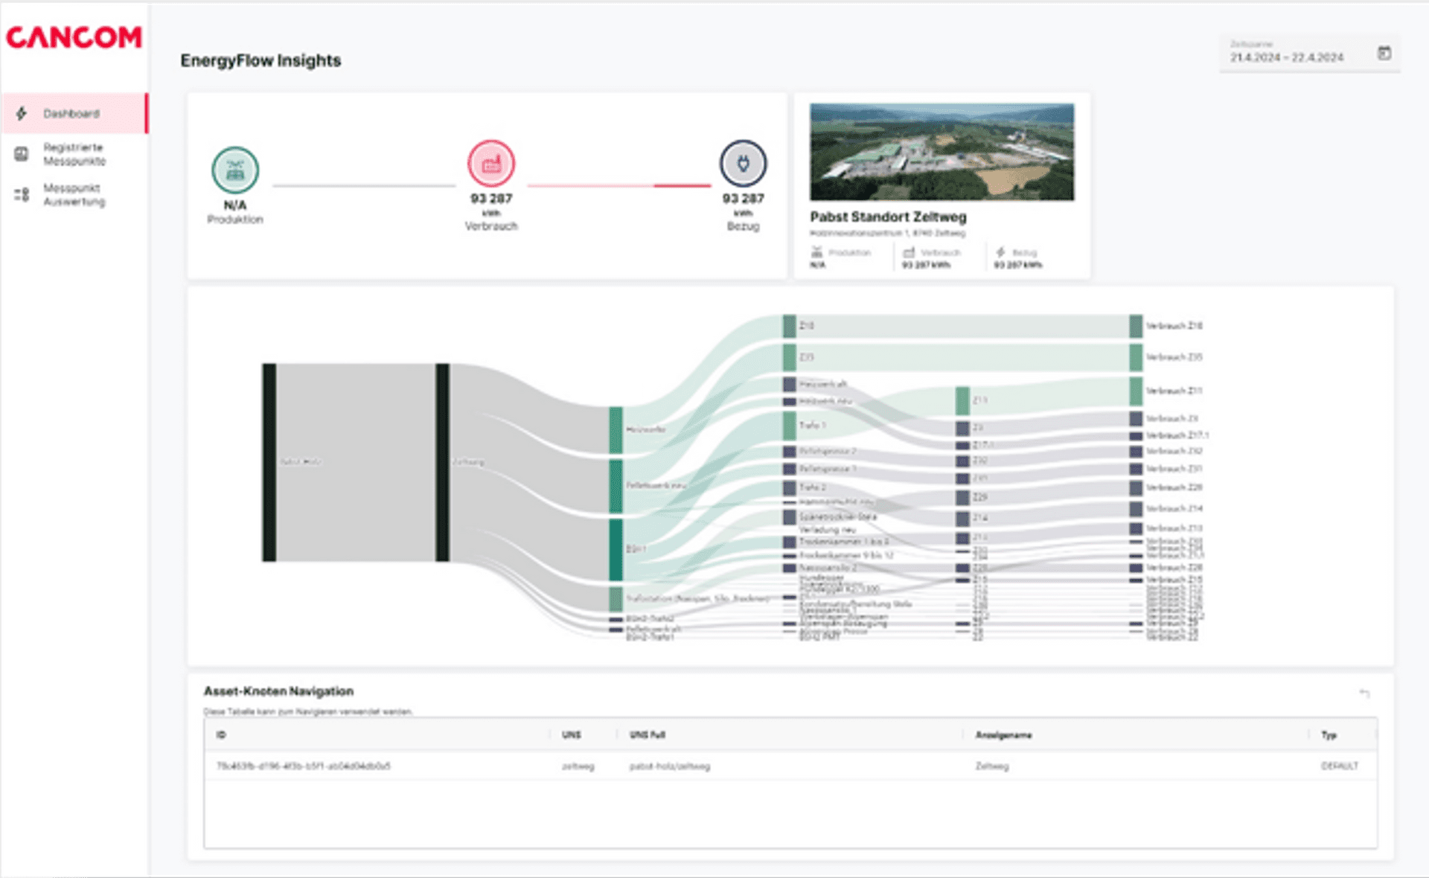
Task: Click the ID column header in the table
Action: pos(220,734)
